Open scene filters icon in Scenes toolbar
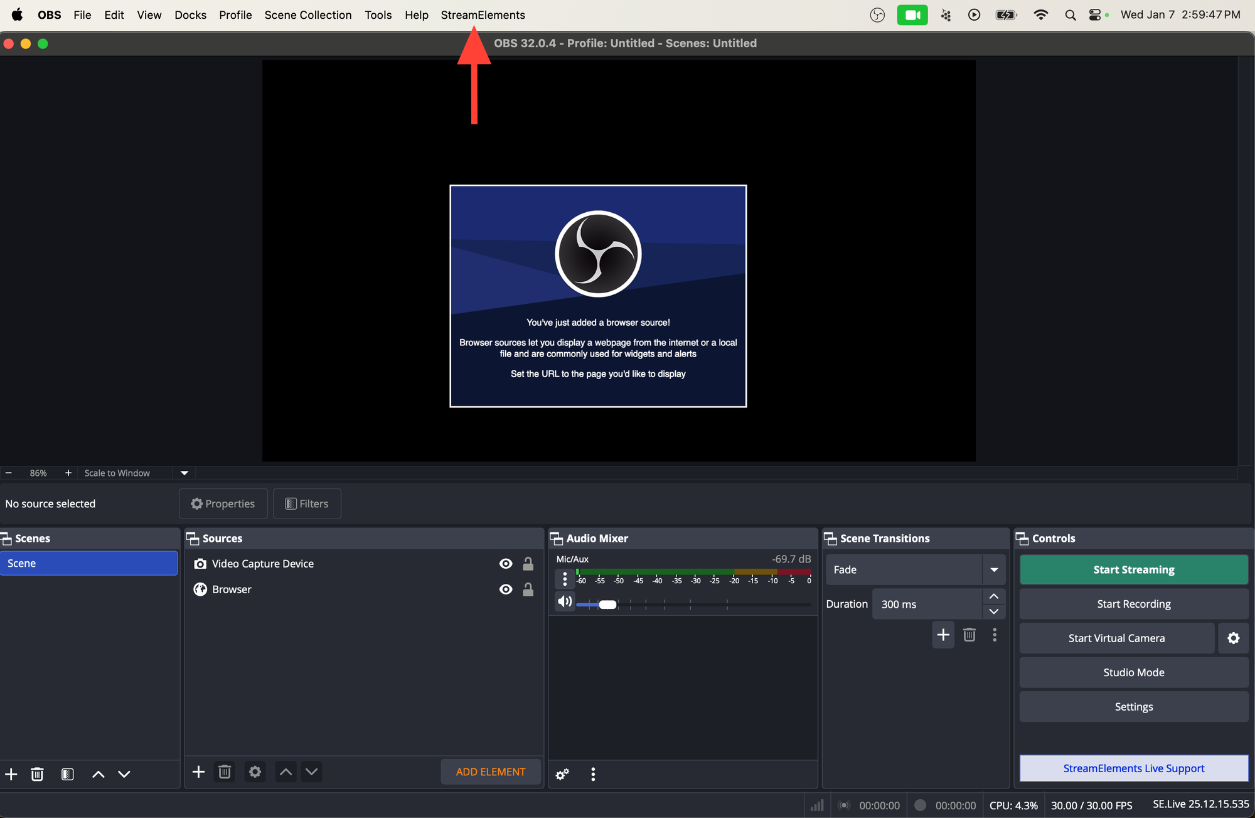This screenshot has height=818, width=1255. pyautogui.click(x=68, y=774)
